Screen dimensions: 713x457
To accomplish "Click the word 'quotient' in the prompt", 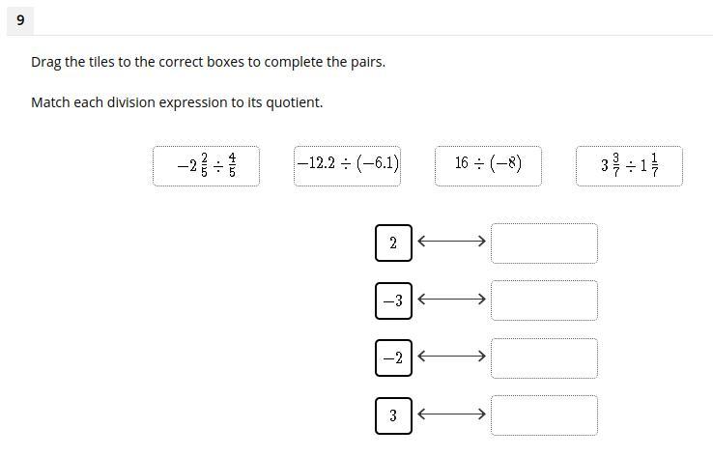I will 294,102.
